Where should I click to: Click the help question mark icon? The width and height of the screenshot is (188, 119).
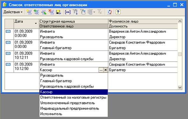118,12
